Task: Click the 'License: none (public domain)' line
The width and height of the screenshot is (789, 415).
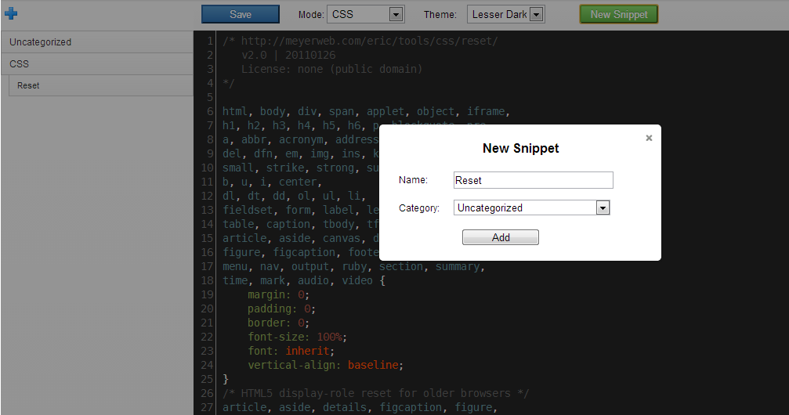Action: (x=332, y=70)
